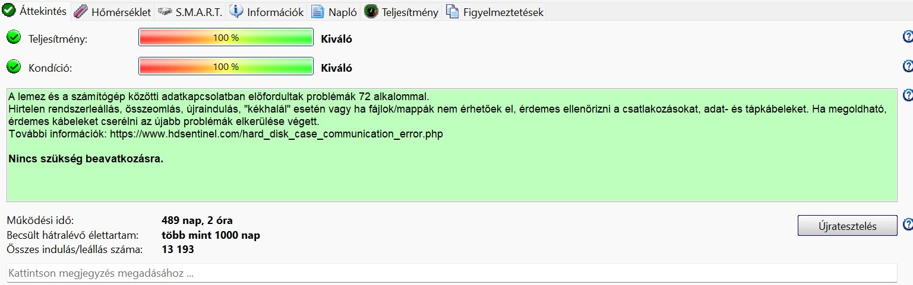Click the blue info icon for Információk
The width and height of the screenshot is (913, 285).
pos(236,12)
